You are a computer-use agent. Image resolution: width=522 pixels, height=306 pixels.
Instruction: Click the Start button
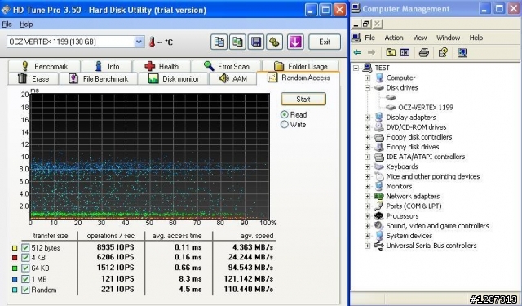pyautogui.click(x=303, y=100)
